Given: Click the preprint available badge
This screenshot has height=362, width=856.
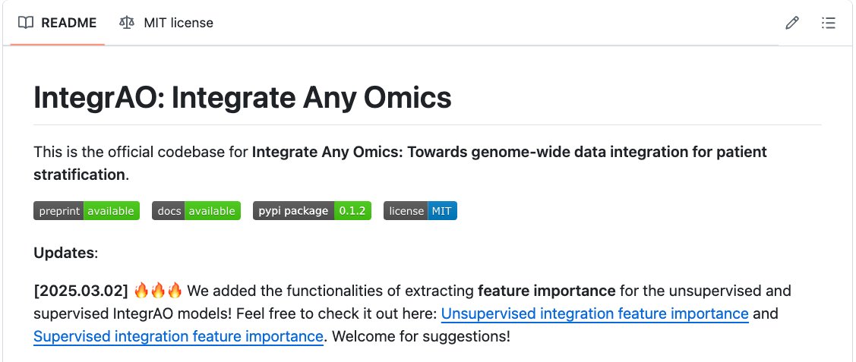Looking at the screenshot, I should point(87,211).
